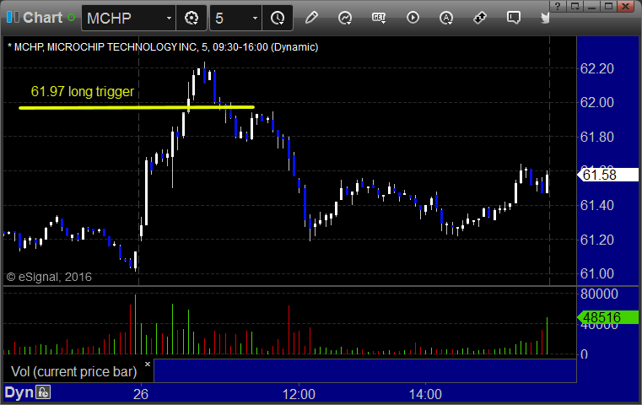This screenshot has width=642, height=405.
Task: Minimize the chart window
Action: tap(591, 6)
